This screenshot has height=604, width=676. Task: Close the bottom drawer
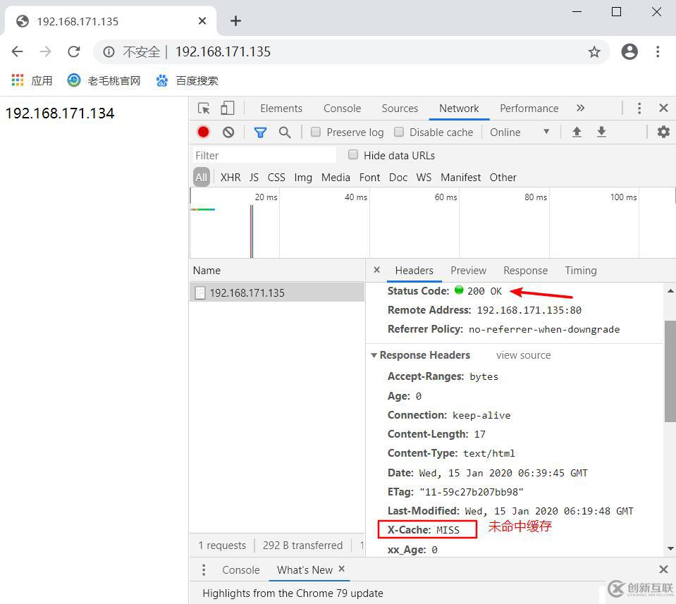(x=663, y=569)
